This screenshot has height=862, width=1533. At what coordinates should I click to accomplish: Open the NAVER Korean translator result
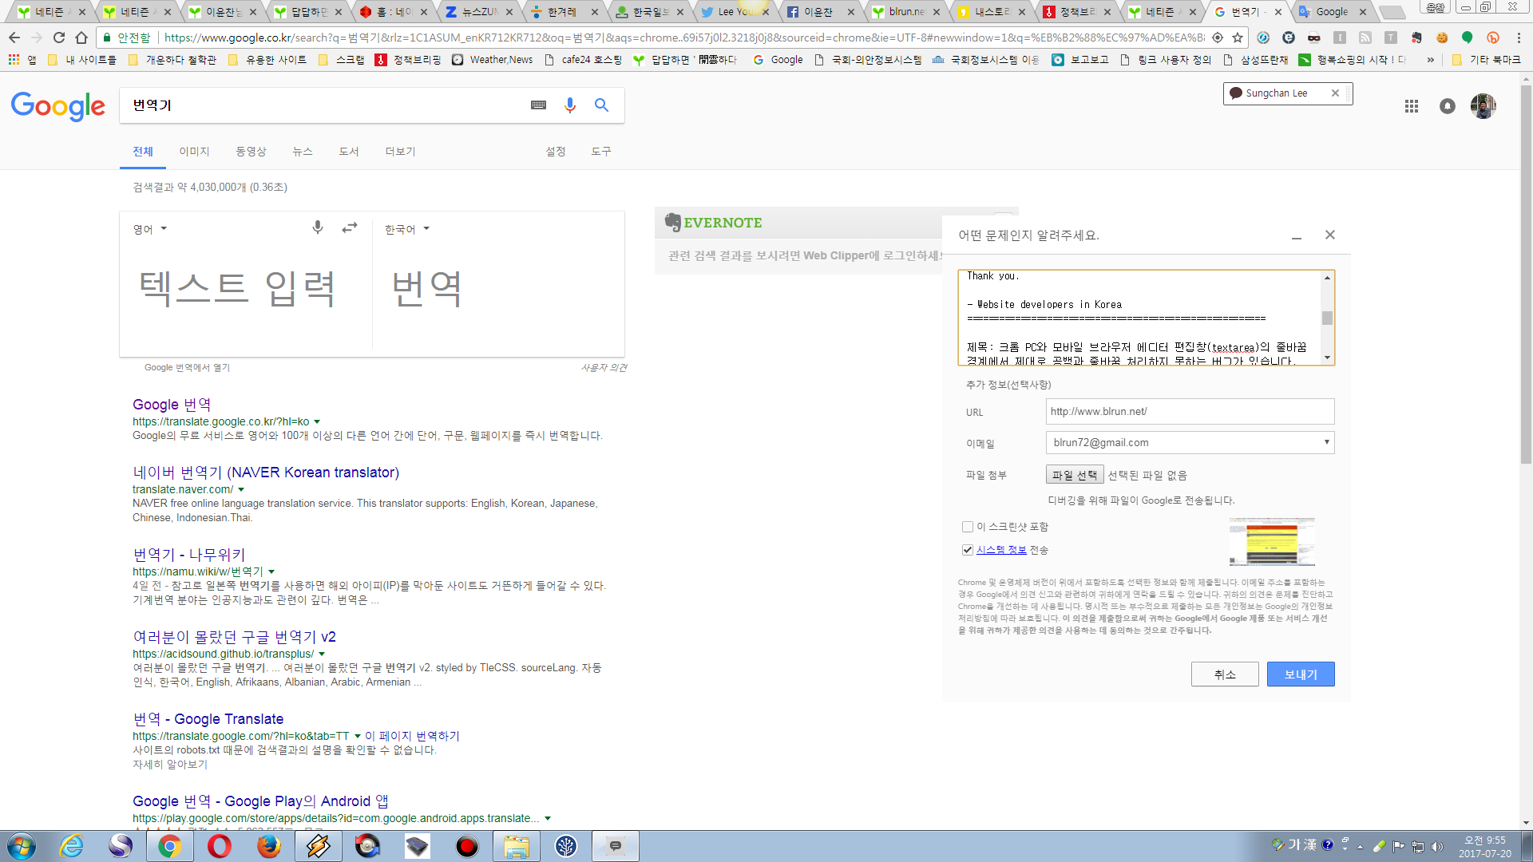(266, 473)
